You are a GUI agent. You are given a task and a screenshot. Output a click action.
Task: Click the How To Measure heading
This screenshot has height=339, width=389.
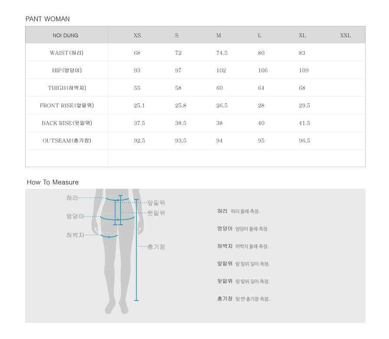click(x=52, y=182)
